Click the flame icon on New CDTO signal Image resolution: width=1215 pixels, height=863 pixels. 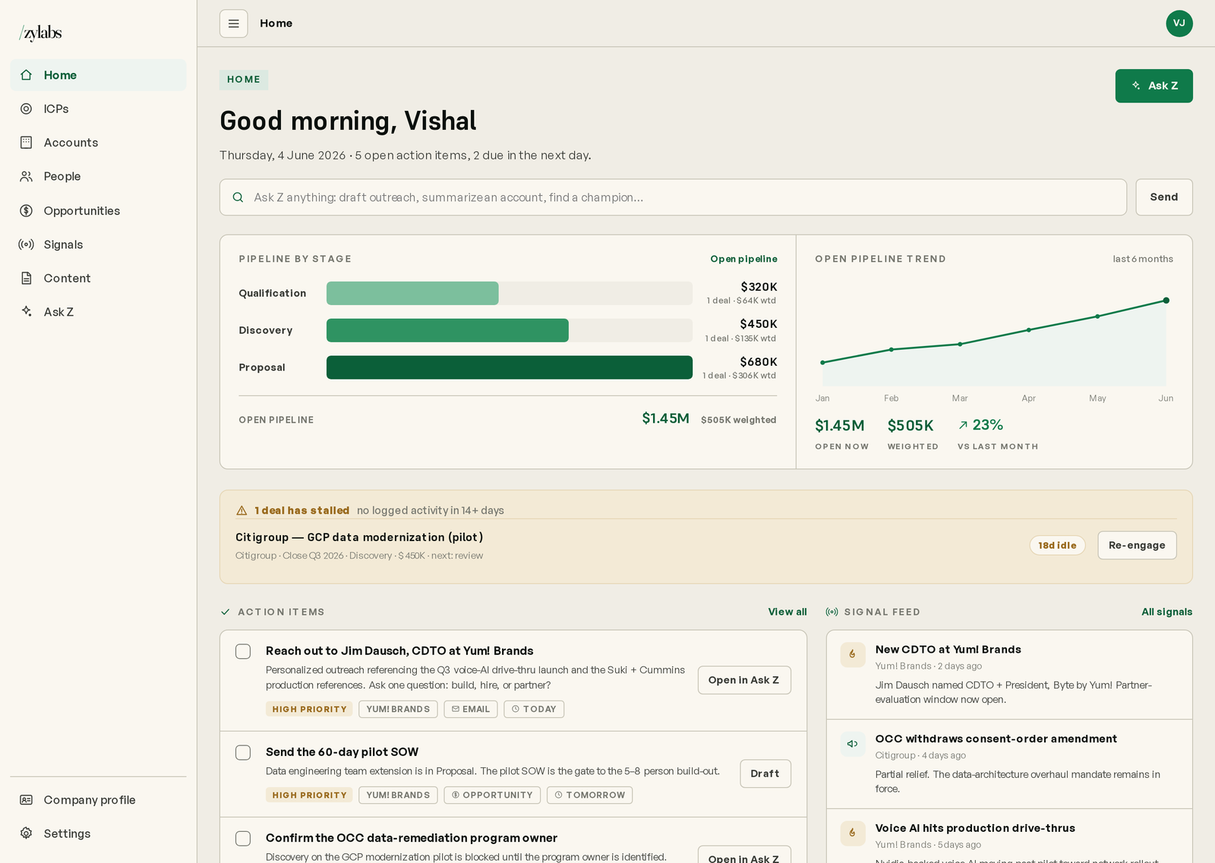pos(853,654)
